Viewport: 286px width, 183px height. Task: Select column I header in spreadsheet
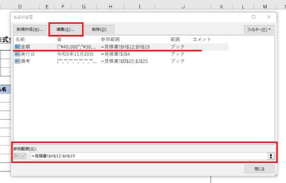(x=140, y=7)
